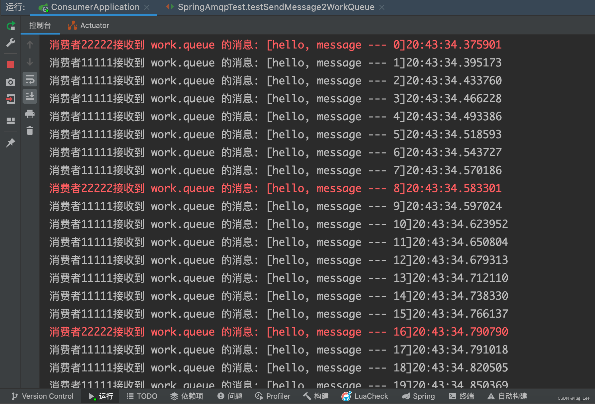Click the log line with timestamp 20:43:34.518593

coord(275,134)
